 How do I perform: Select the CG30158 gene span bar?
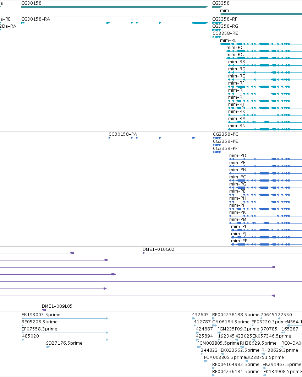coord(115,7)
